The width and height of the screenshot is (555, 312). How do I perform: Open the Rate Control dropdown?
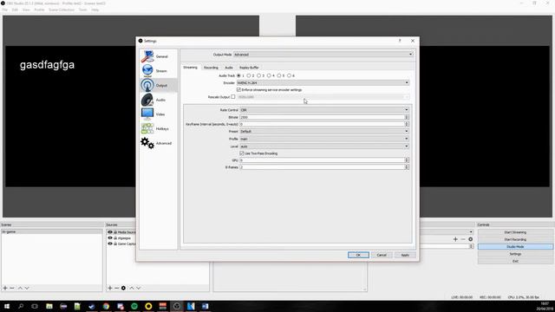pos(324,110)
